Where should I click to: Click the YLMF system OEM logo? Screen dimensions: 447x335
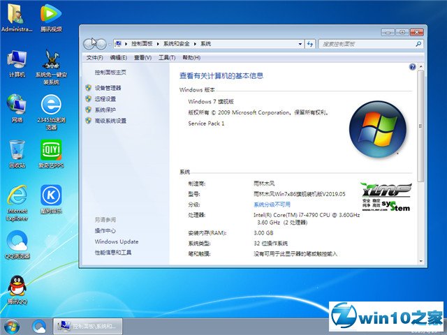click(x=386, y=197)
